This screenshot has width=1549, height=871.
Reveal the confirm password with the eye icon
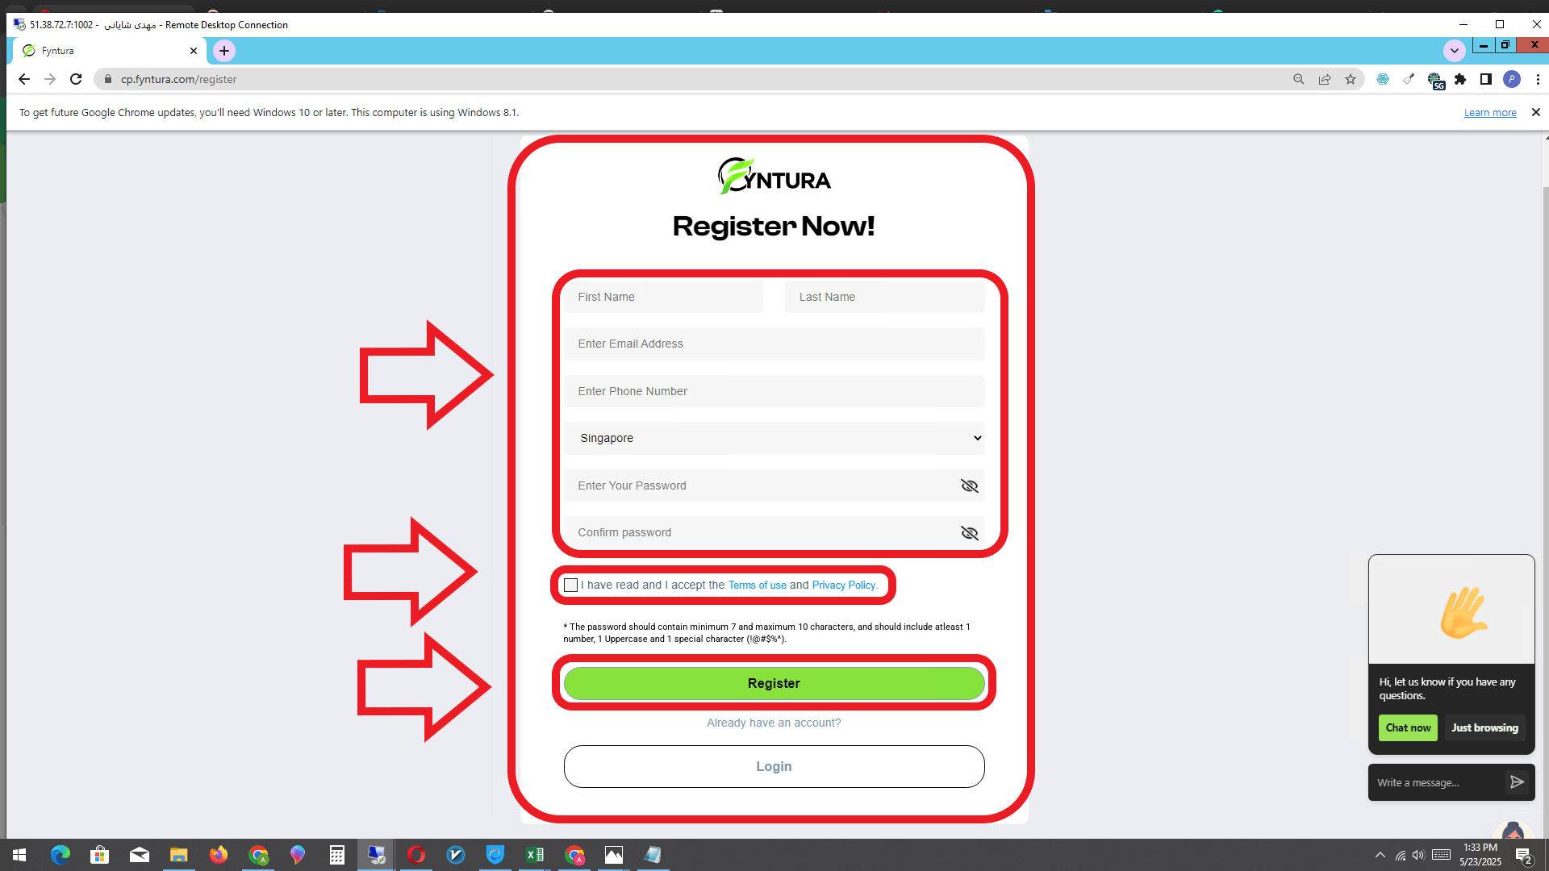coord(970,532)
